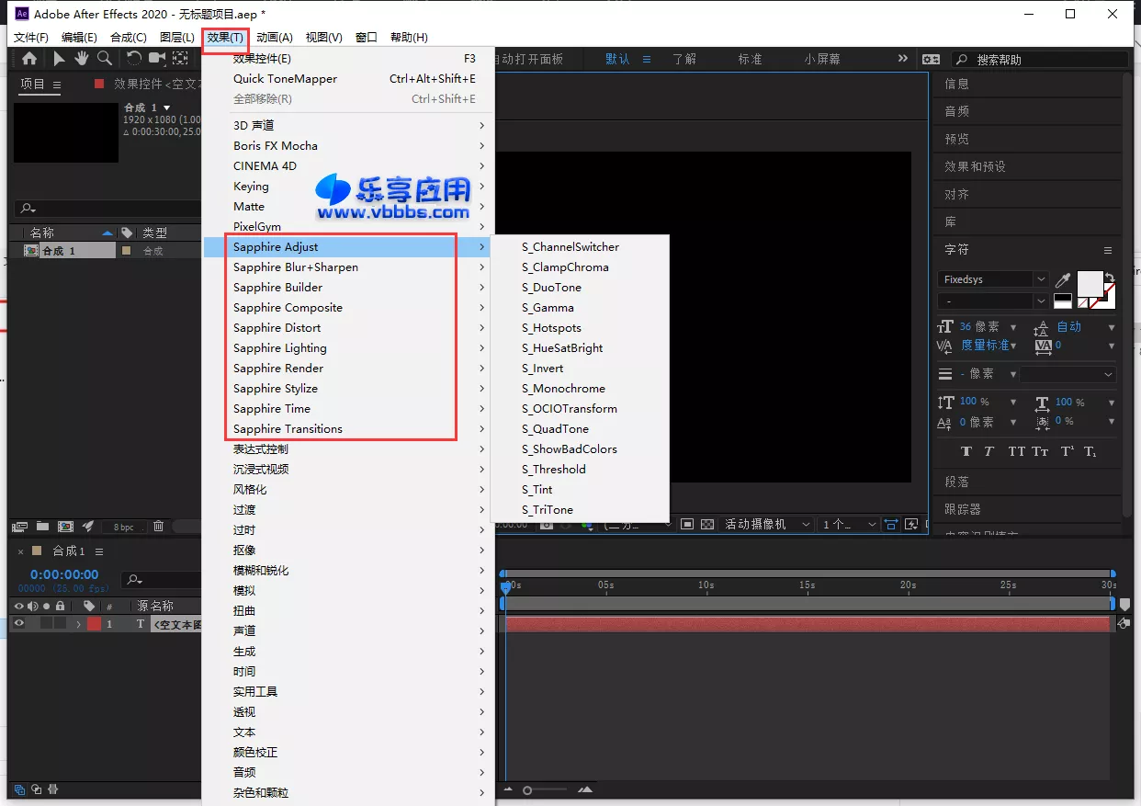Image resolution: width=1141 pixels, height=806 pixels.
Task: Create a new folder in the Project panel
Action: click(x=42, y=527)
